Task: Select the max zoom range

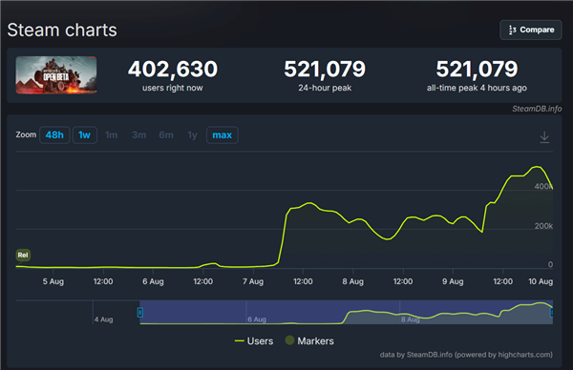Action: pyautogui.click(x=223, y=135)
